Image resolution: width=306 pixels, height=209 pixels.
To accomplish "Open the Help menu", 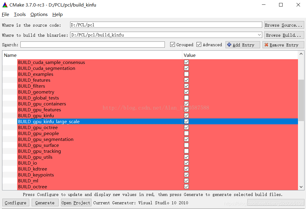I will tap(57, 15).
